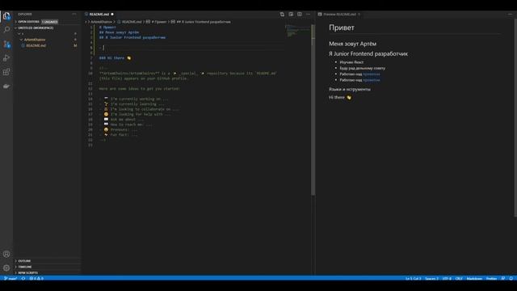
Task: Click the feedback icon in status bar
Action: pos(503,278)
